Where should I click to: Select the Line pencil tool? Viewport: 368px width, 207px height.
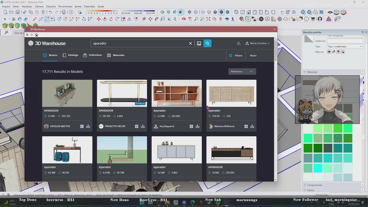tap(34, 19)
